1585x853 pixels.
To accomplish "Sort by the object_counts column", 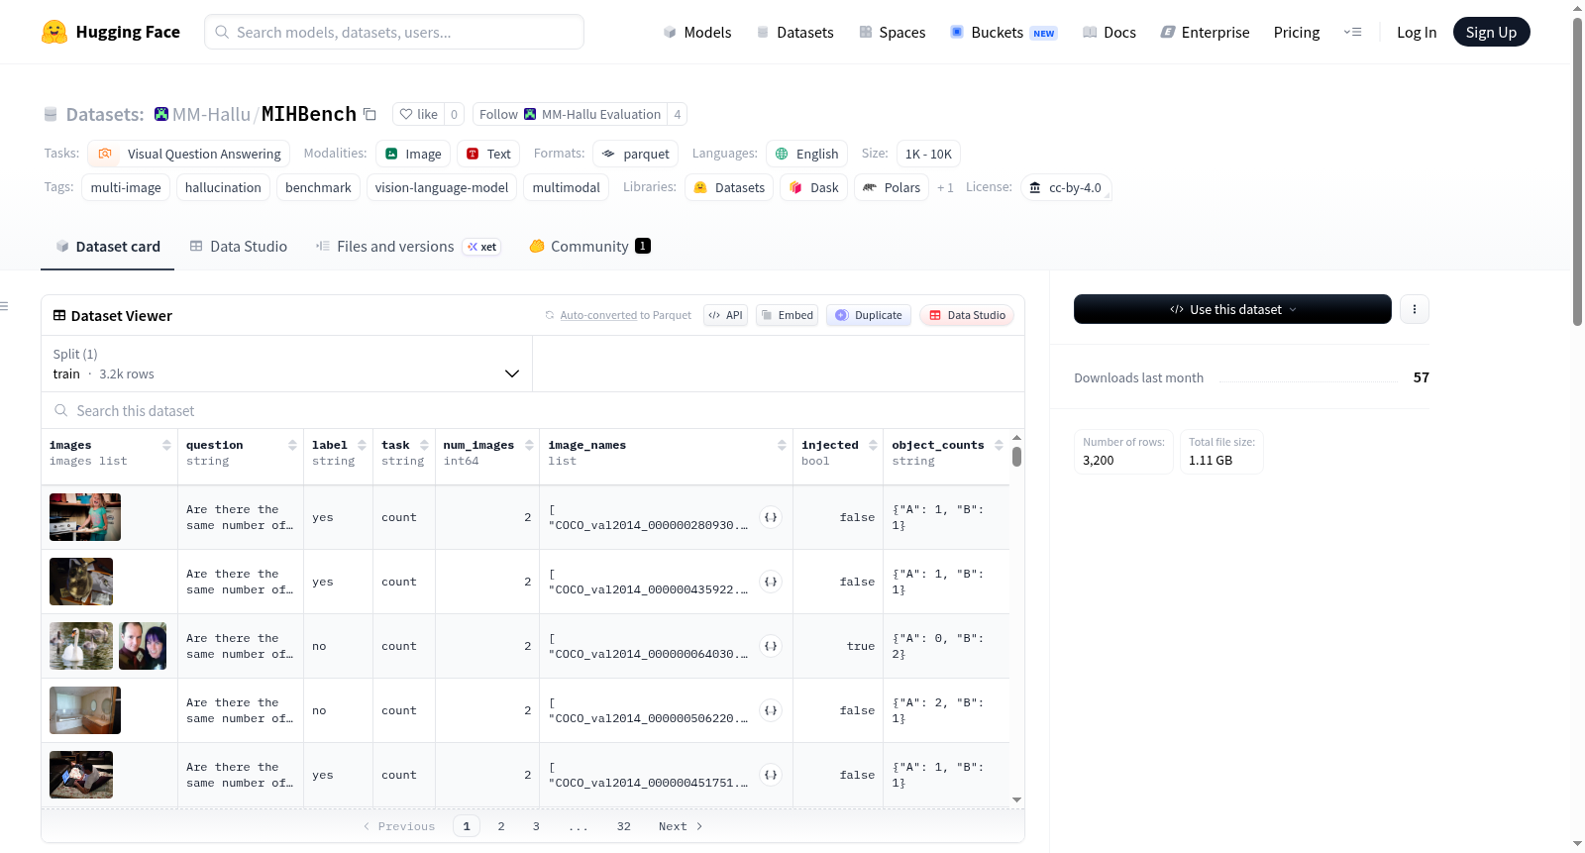I will click(999, 445).
